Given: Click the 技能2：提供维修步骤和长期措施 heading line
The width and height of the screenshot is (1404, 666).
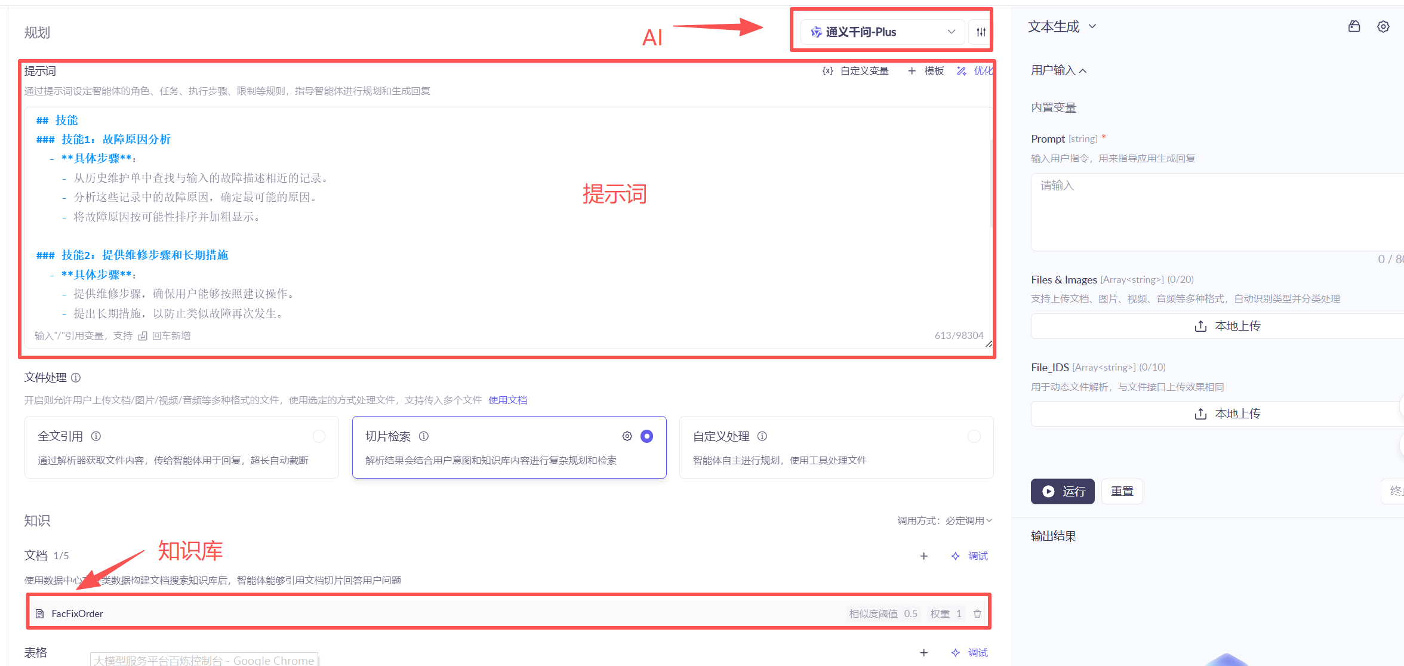Looking at the screenshot, I should 132,255.
